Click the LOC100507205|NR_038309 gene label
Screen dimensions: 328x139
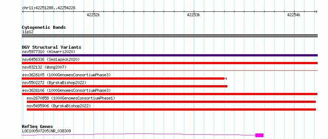(x=46, y=131)
